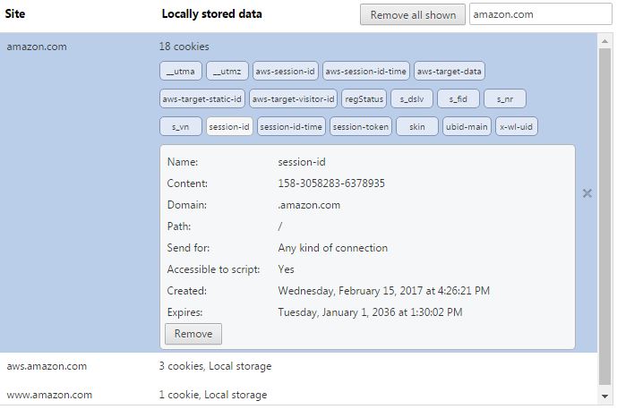Open the aws-session-id cookie
Image resolution: width=617 pixels, height=418 pixels.
(x=286, y=72)
